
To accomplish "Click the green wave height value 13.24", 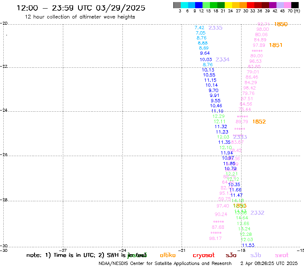I will (x=244, y=229).
